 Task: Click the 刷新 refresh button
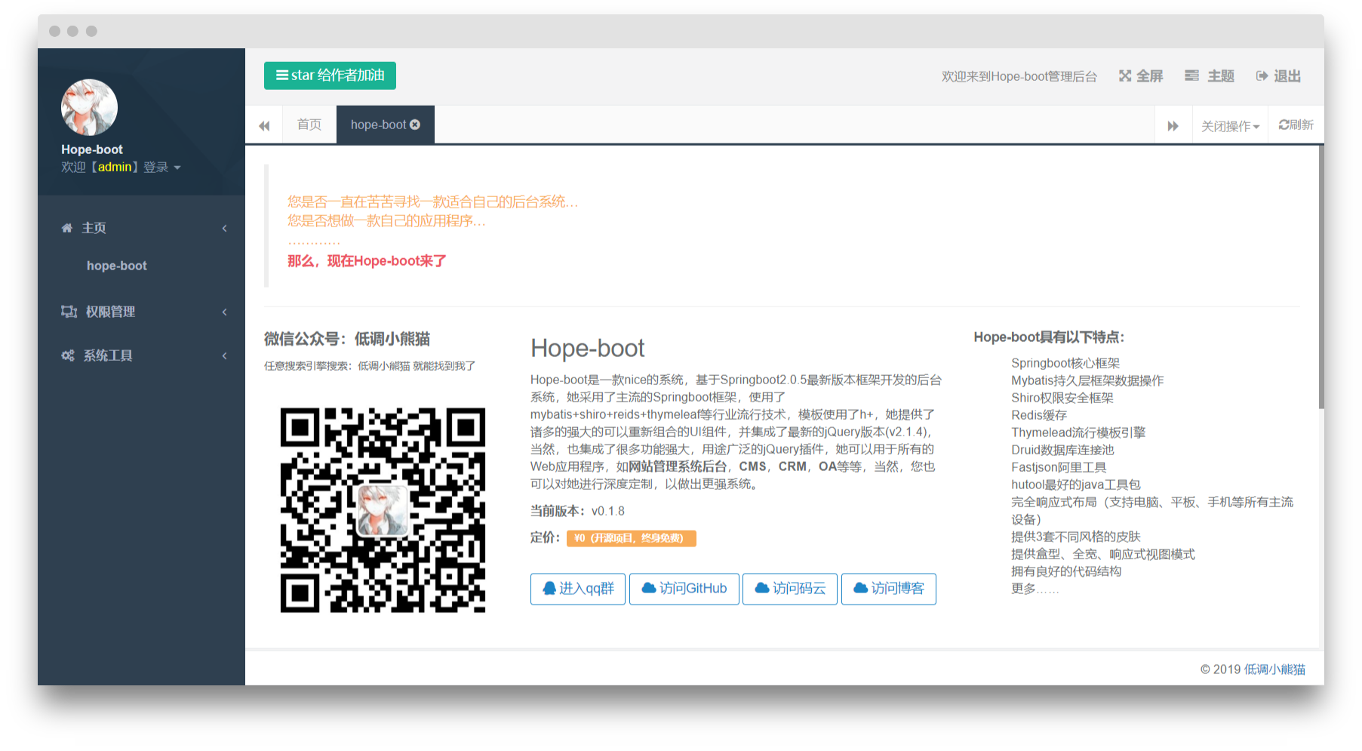point(1296,125)
